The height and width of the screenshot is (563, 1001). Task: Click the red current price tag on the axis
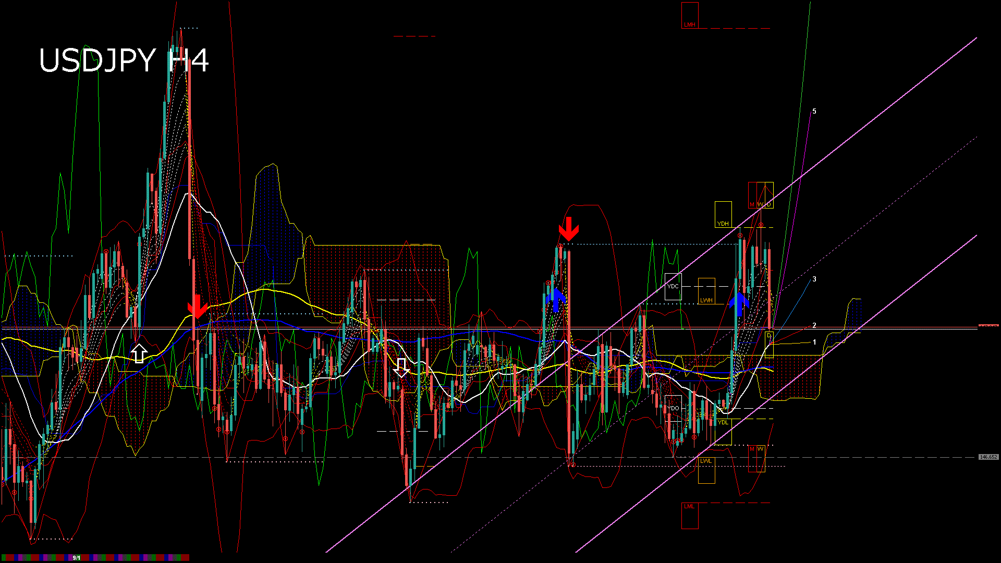click(x=988, y=326)
